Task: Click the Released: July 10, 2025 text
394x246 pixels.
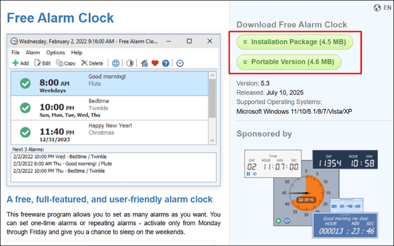Action: (x=270, y=92)
